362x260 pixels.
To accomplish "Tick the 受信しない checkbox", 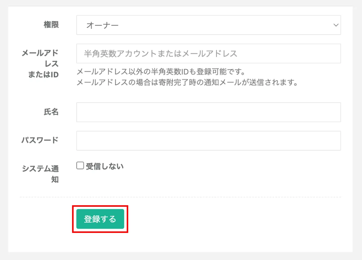I will click(80, 166).
